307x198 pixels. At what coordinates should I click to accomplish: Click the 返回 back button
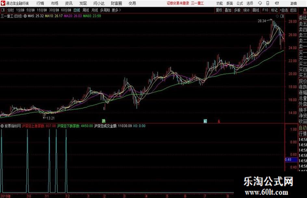[293, 10]
